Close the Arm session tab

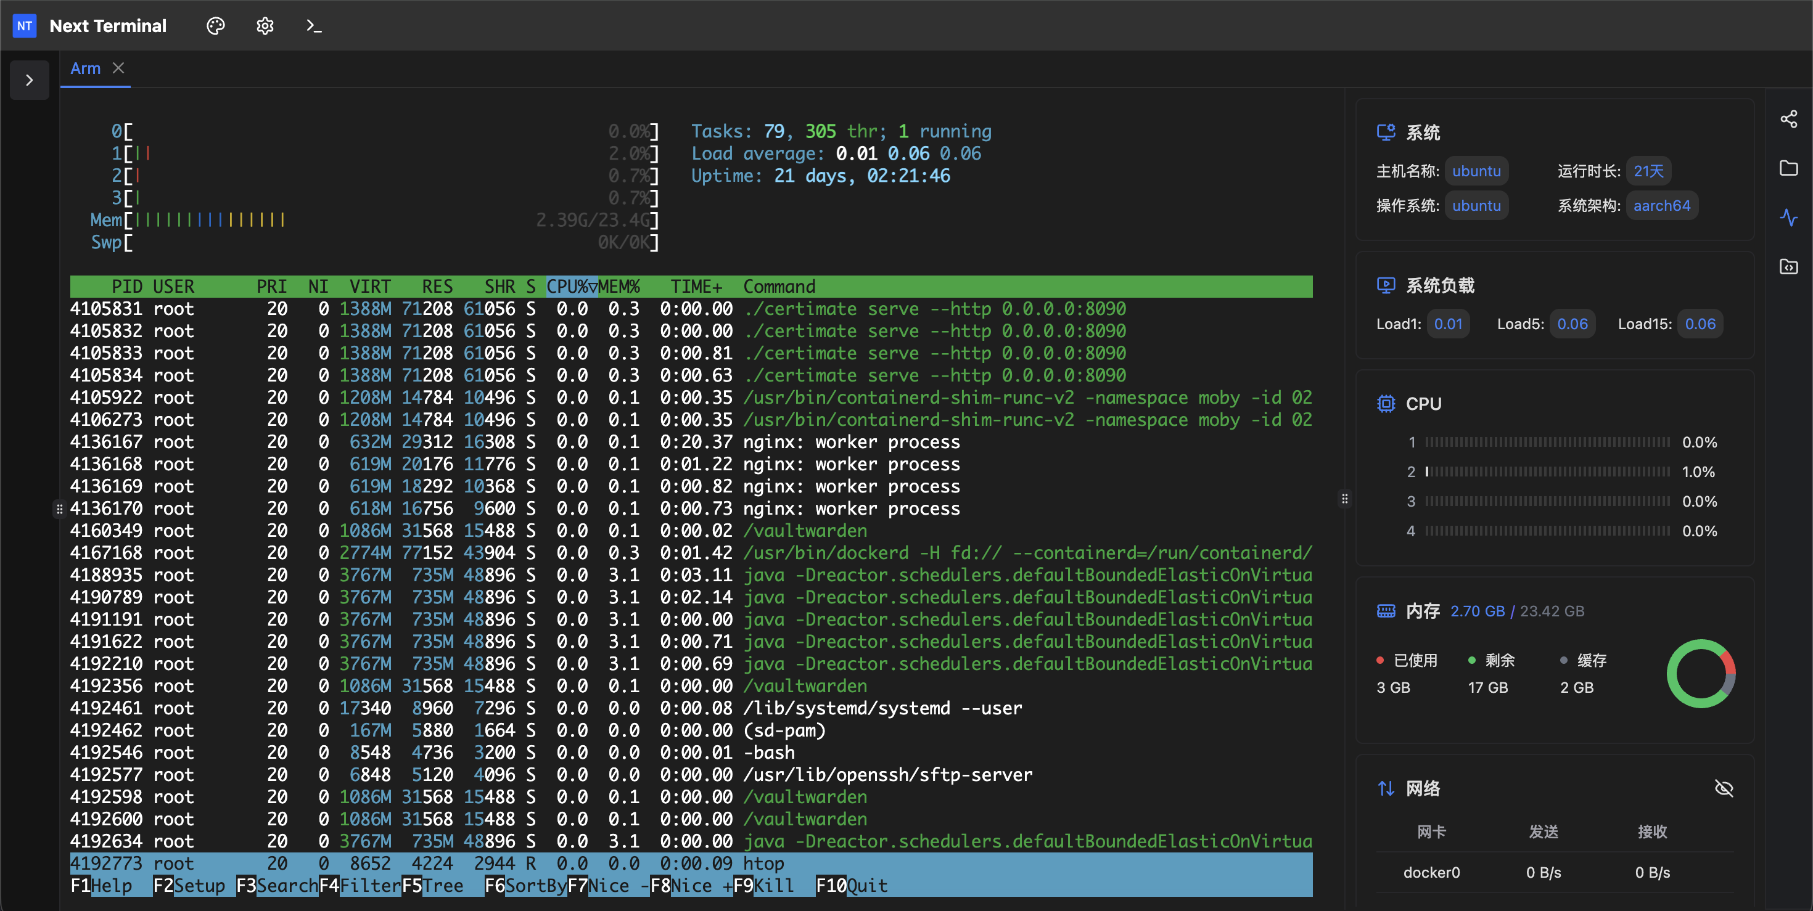point(118,68)
